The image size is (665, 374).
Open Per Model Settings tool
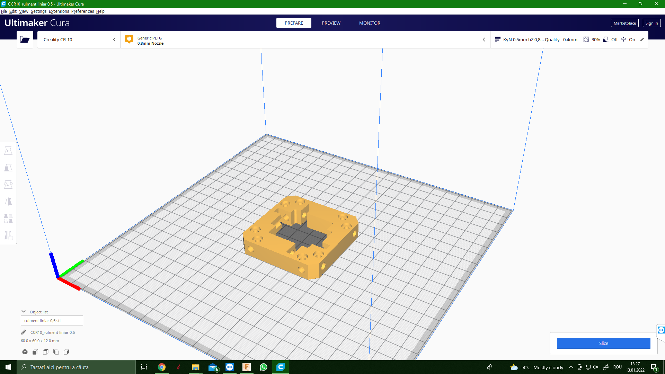8,219
